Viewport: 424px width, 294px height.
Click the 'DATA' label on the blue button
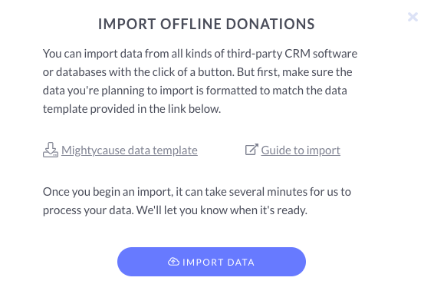241,262
